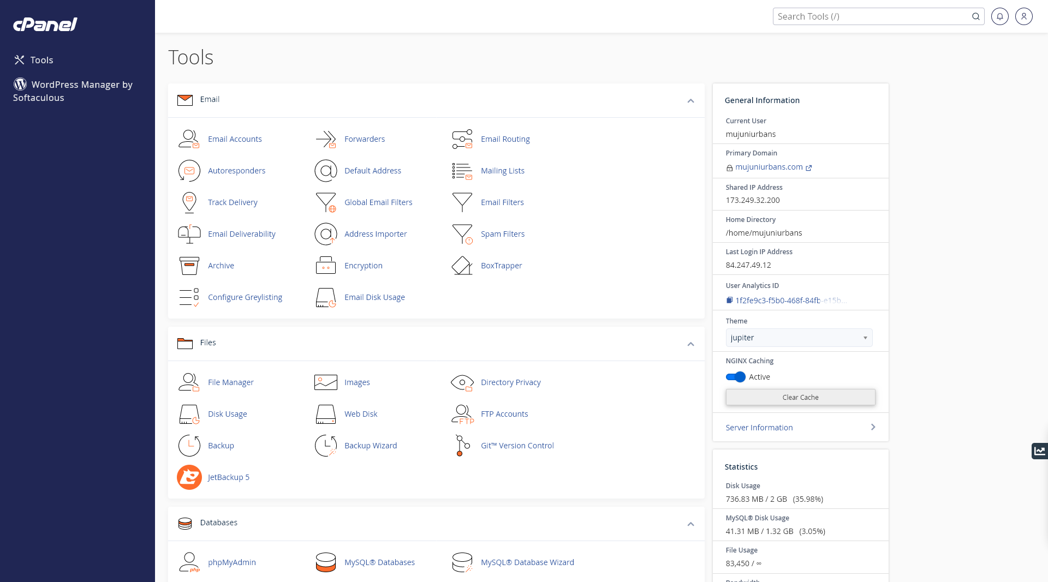The image size is (1048, 582).
Task: Toggle NGINX Caching switch off
Action: tap(735, 377)
